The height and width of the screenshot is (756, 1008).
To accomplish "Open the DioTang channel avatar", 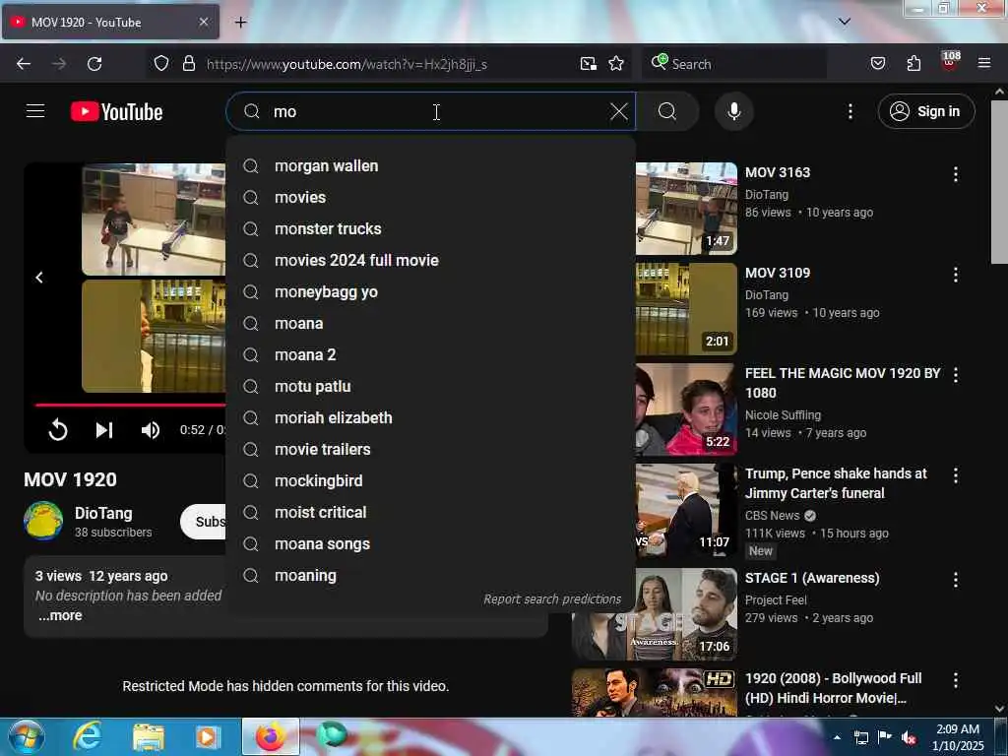I will tap(43, 522).
